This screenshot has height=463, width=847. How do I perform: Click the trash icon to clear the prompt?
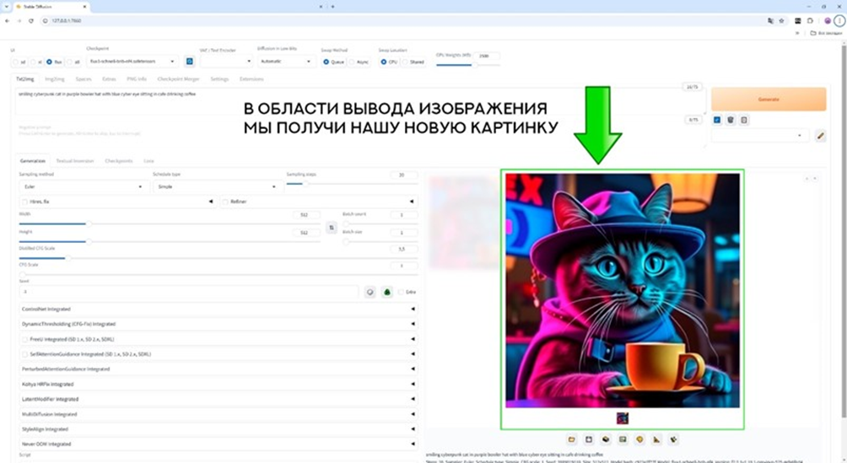[731, 121]
